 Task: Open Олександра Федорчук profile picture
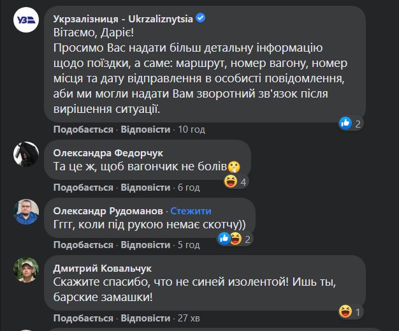tap(26, 154)
